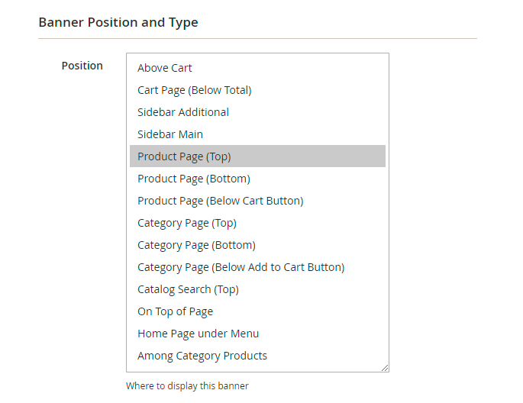Click the highlighted Product Page (Top) option
This screenshot has height=403, width=523.
coord(184,156)
